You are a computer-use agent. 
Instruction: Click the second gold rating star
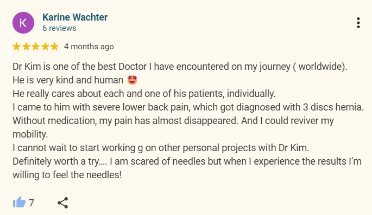click(26, 47)
